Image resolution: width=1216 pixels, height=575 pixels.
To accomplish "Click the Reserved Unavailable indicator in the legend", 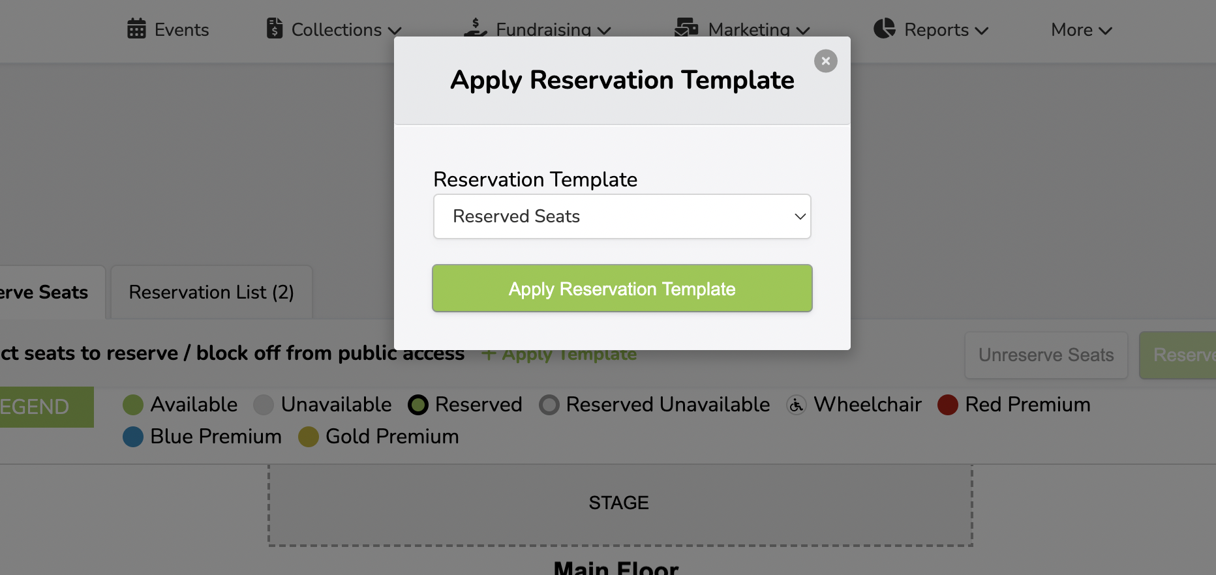I will pyautogui.click(x=549, y=405).
